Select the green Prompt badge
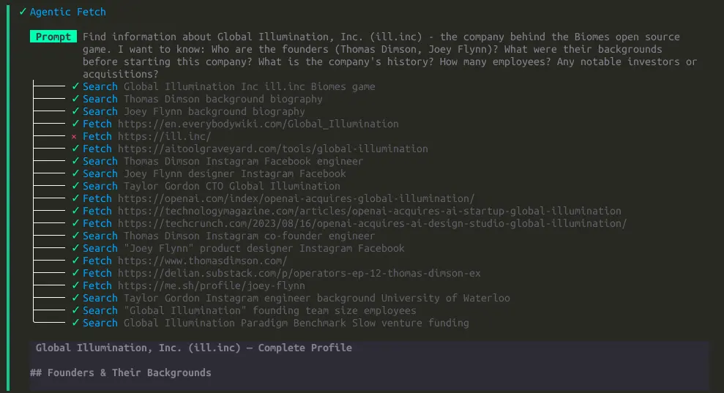The width and height of the screenshot is (724, 393). pos(53,37)
